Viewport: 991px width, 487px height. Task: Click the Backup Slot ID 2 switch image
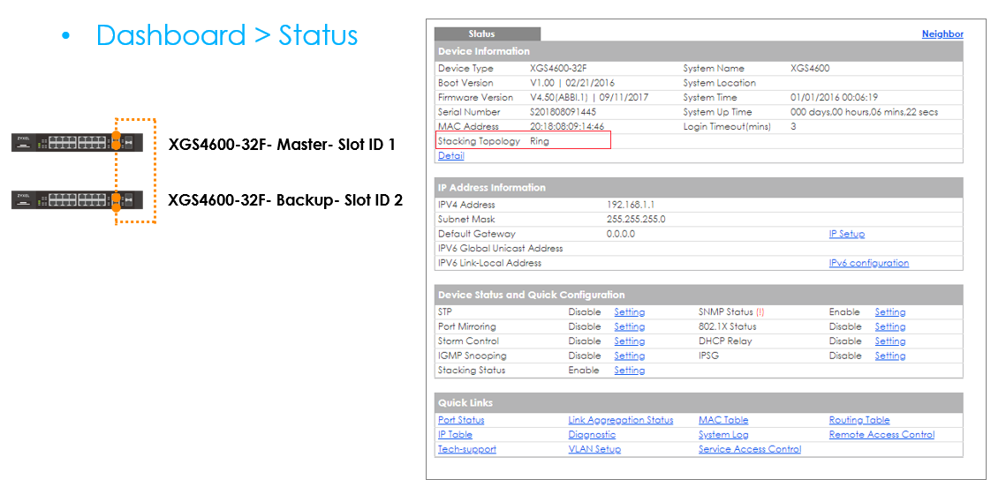pyautogui.click(x=77, y=199)
